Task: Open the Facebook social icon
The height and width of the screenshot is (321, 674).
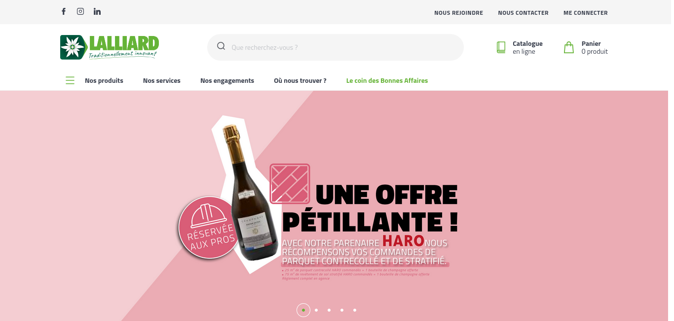Action: tap(64, 11)
